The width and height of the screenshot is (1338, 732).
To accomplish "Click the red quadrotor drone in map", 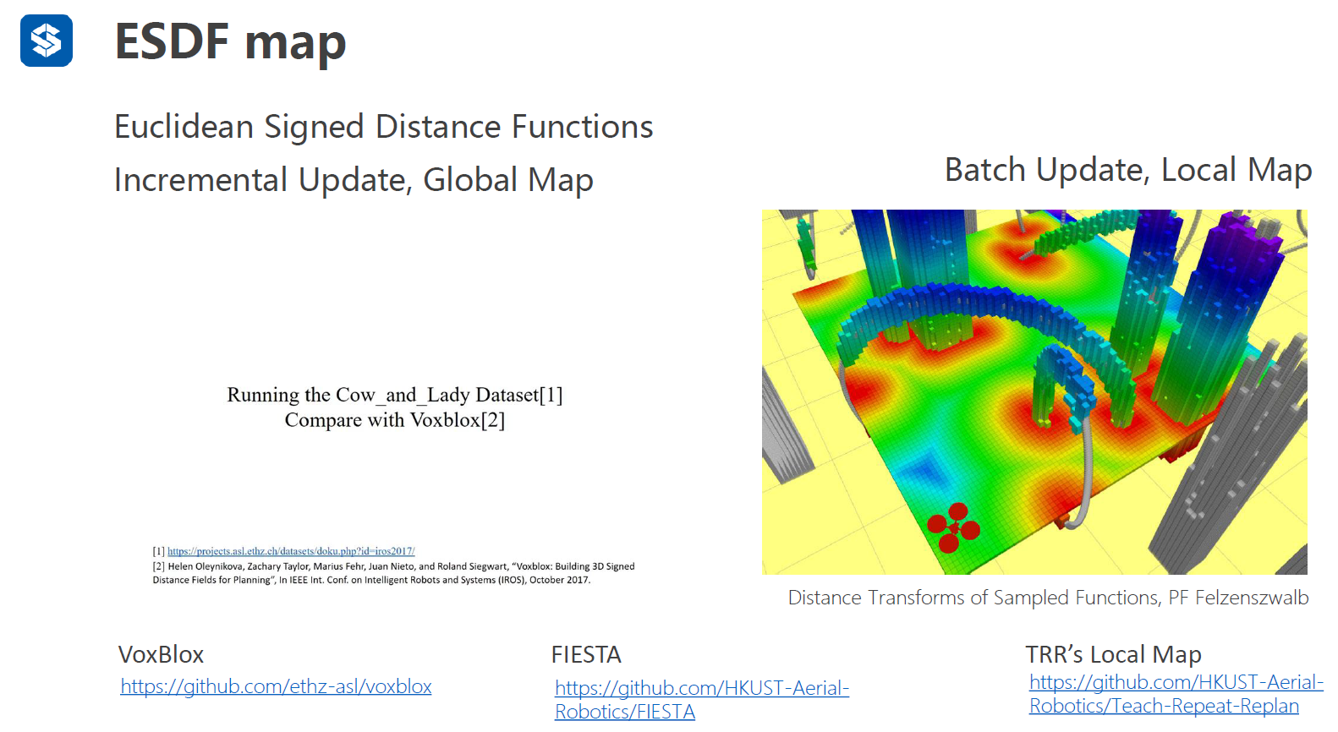I will pos(953,527).
